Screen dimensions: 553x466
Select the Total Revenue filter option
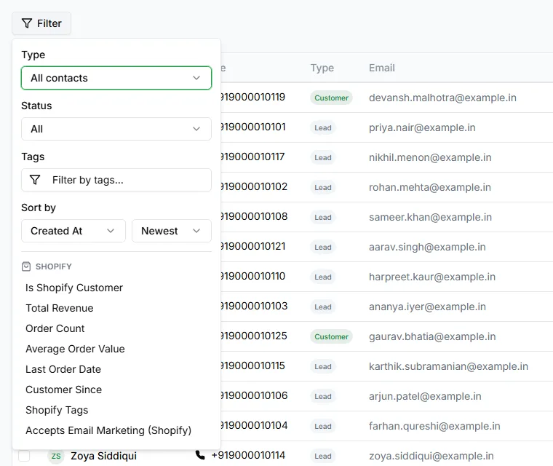(x=60, y=308)
